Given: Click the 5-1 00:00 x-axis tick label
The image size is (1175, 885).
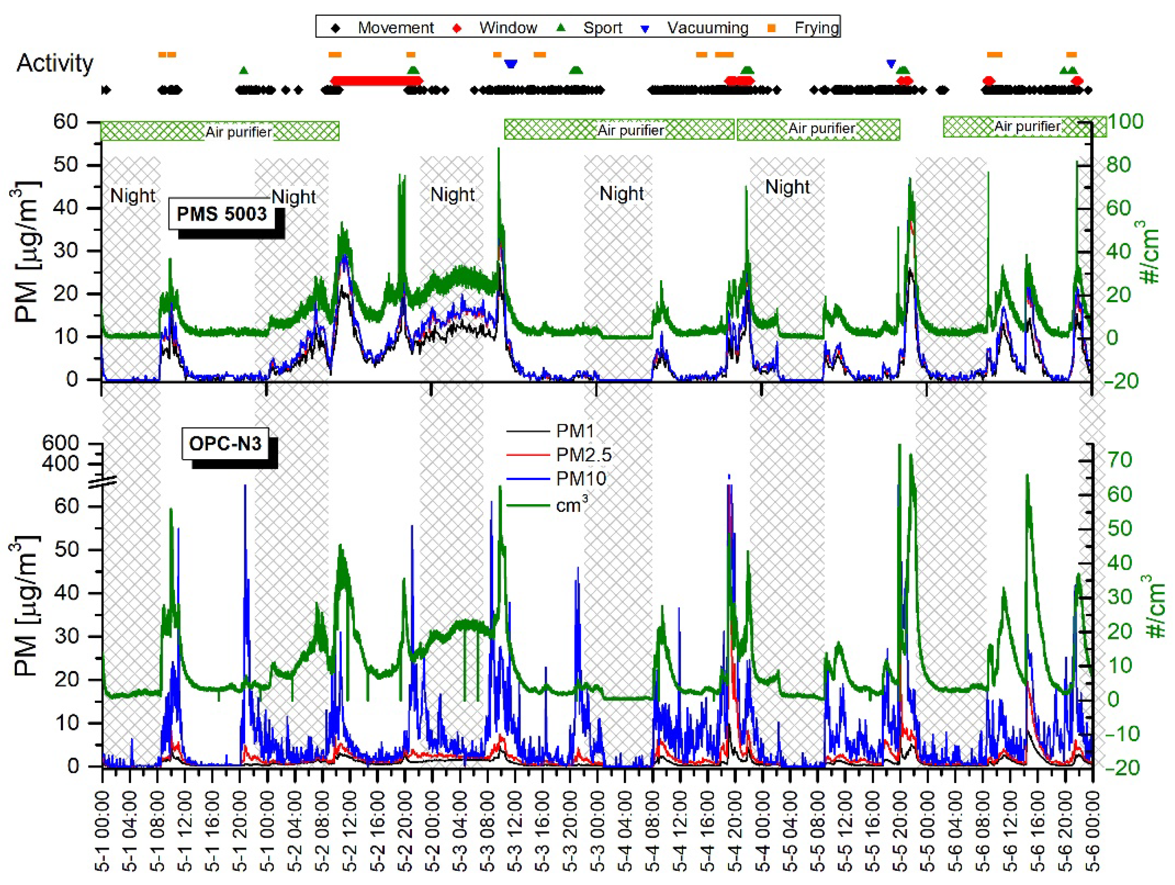Looking at the screenshot, I should tap(103, 832).
